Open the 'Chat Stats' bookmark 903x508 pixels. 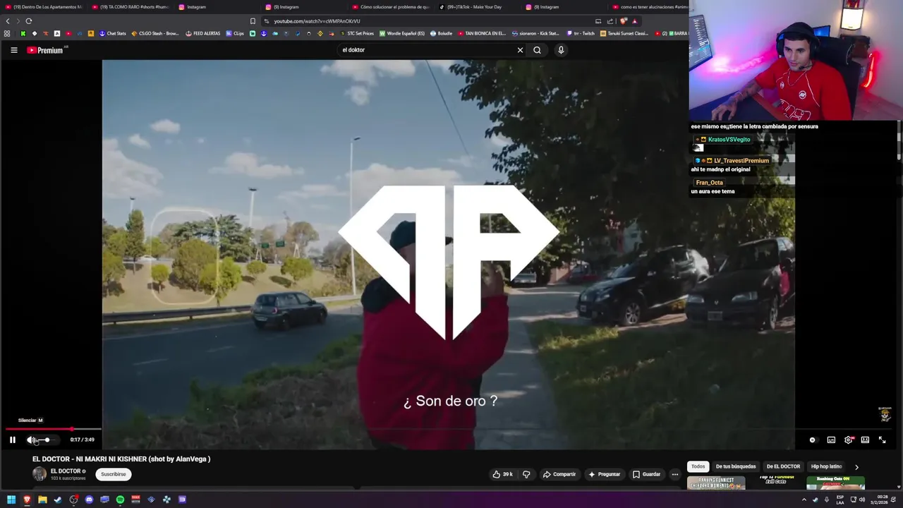click(112, 33)
